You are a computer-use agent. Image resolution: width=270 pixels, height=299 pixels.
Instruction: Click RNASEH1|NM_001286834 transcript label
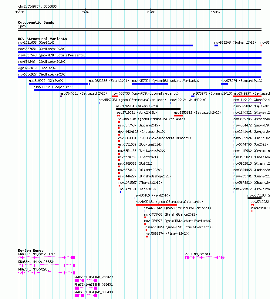(x=36, y=262)
